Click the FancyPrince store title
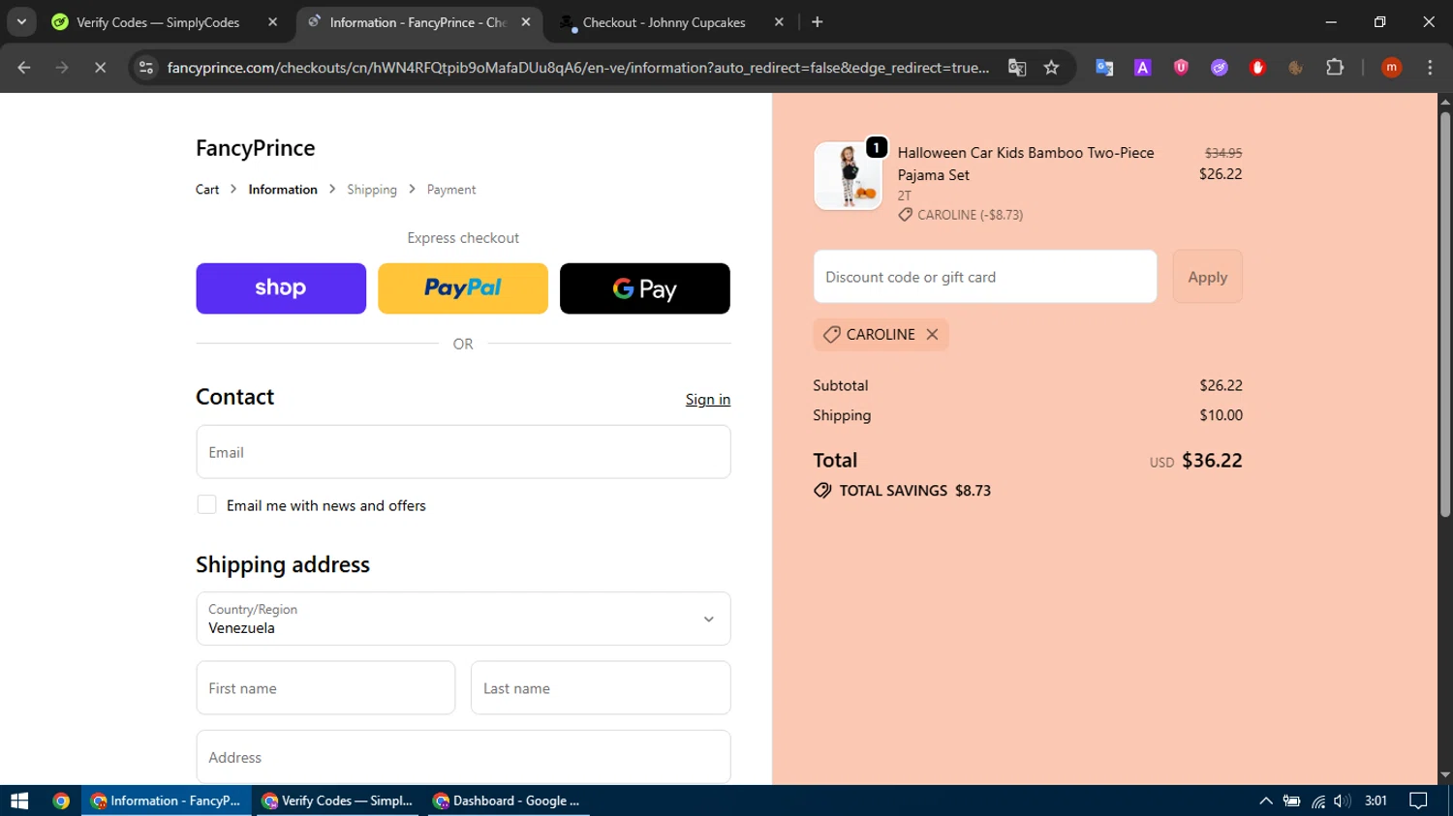Viewport: 1453px width, 816px height. pyautogui.click(x=256, y=148)
